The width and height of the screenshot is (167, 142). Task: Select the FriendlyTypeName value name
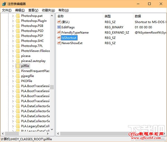coord(75,33)
